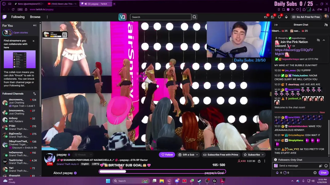330x185 pixels.
Task: Open the collab preview thumbnail
Action: [x=20, y=59]
